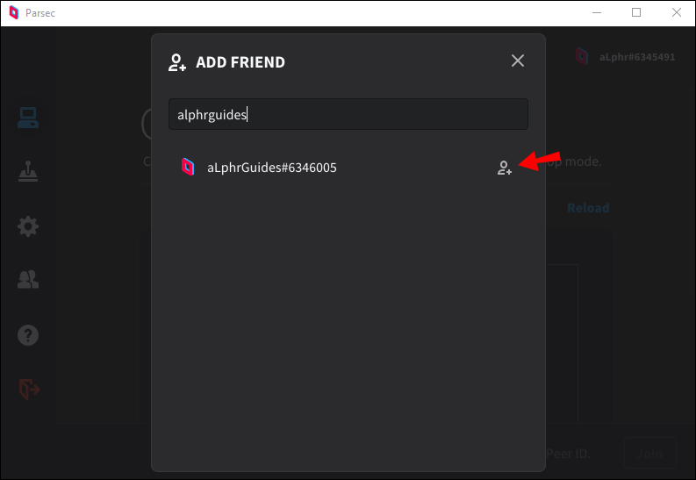Log out using the red exit icon
This screenshot has width=696, height=480.
(x=29, y=388)
